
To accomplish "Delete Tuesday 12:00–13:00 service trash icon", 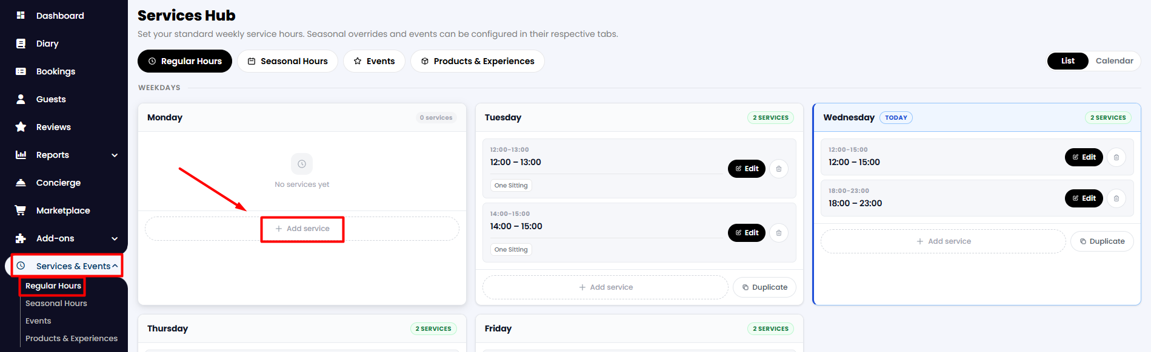I will tap(779, 169).
